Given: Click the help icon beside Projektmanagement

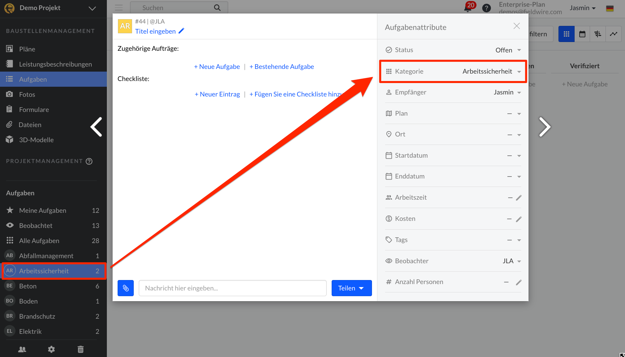Looking at the screenshot, I should [x=89, y=161].
